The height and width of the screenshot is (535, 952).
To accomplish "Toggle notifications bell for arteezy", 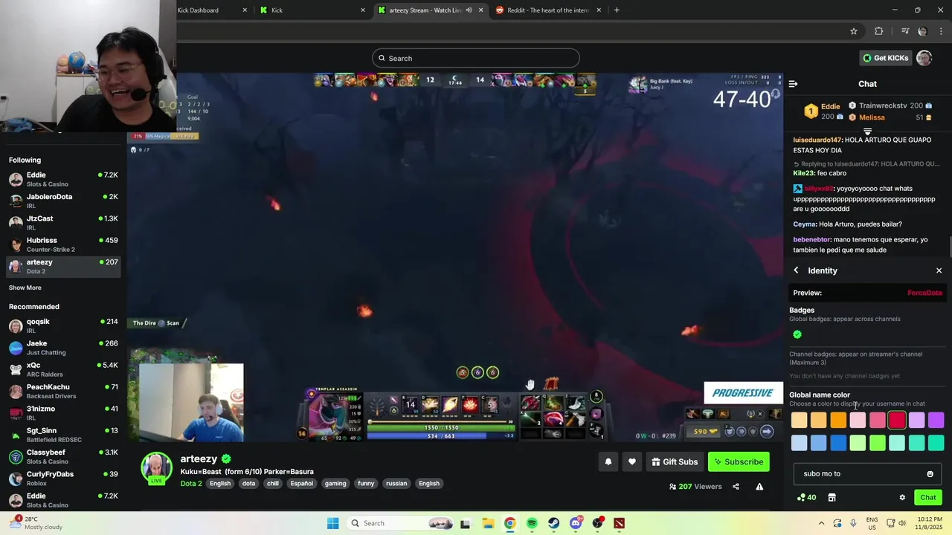I will pos(608,462).
